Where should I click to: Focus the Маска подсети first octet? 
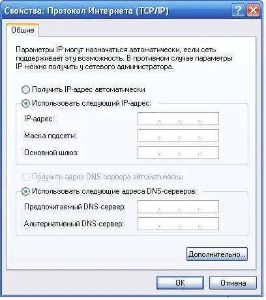[x=149, y=136]
